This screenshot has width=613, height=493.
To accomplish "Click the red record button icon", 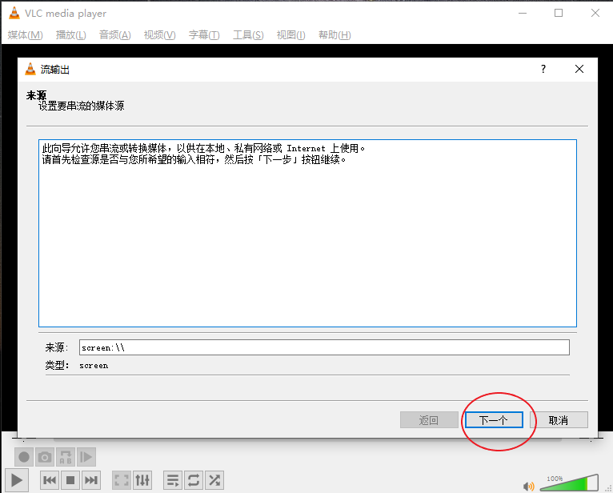I will coord(24,457).
